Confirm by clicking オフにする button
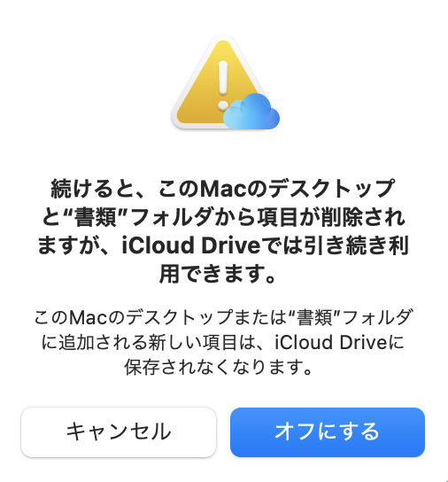 pos(328,431)
